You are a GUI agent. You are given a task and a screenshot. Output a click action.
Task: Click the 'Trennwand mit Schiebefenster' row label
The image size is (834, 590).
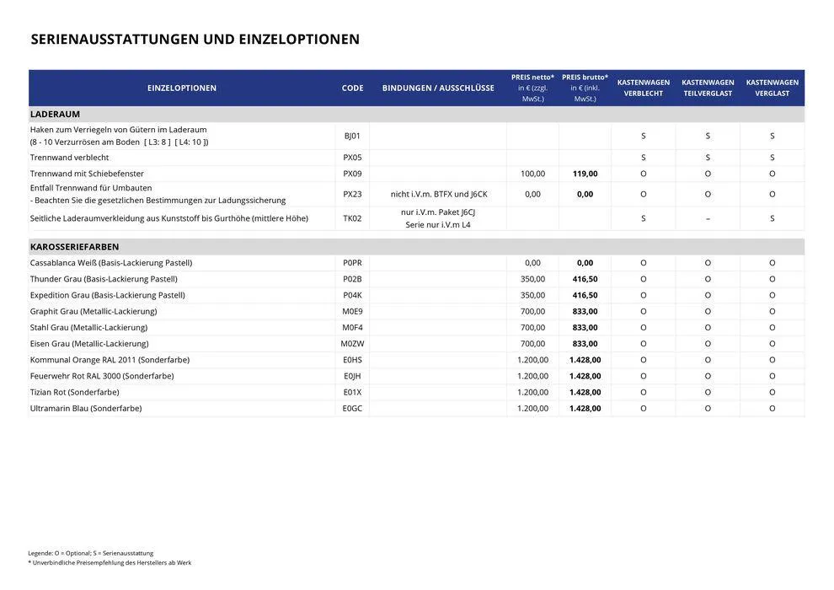coord(87,174)
